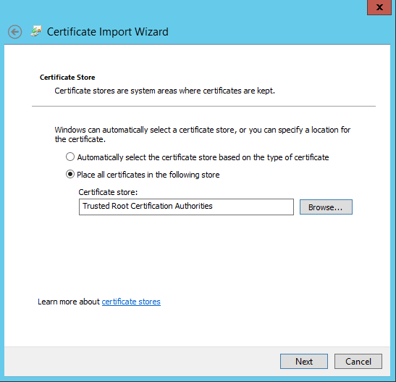
Task: Click the Certificate Import Wizard title icon
Action: pyautogui.click(x=36, y=31)
